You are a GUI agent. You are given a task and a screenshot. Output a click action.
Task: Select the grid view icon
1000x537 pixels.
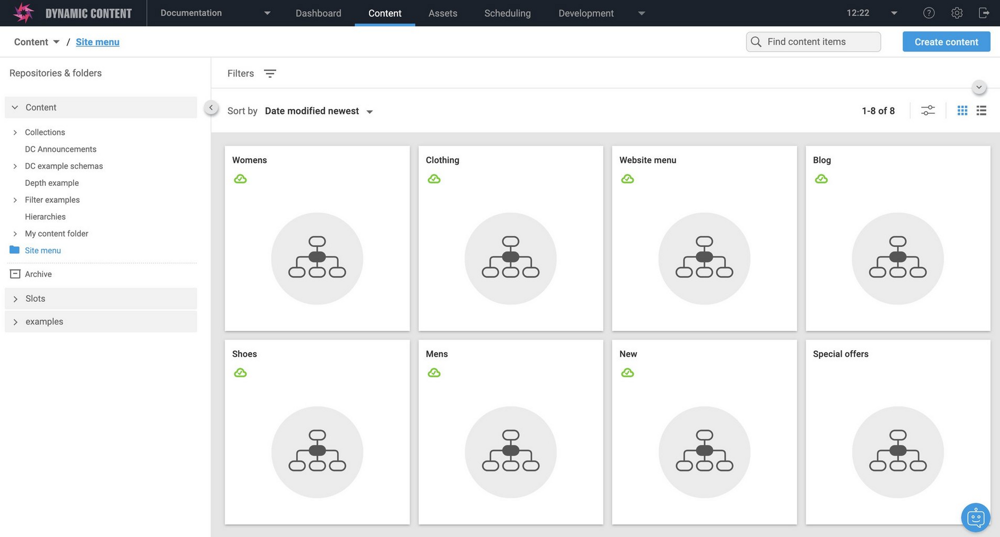tap(962, 110)
